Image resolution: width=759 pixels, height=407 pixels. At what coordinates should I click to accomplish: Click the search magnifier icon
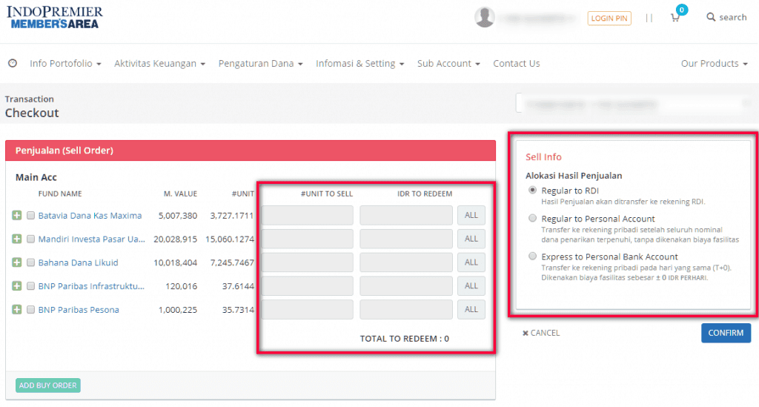(711, 17)
